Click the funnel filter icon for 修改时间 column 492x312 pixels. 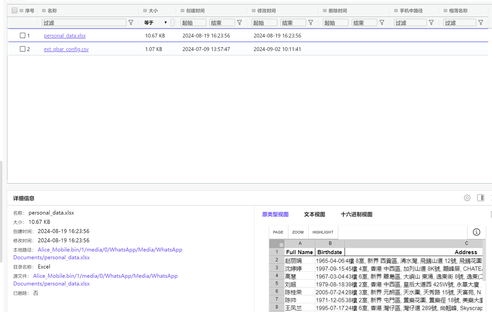(310, 22)
